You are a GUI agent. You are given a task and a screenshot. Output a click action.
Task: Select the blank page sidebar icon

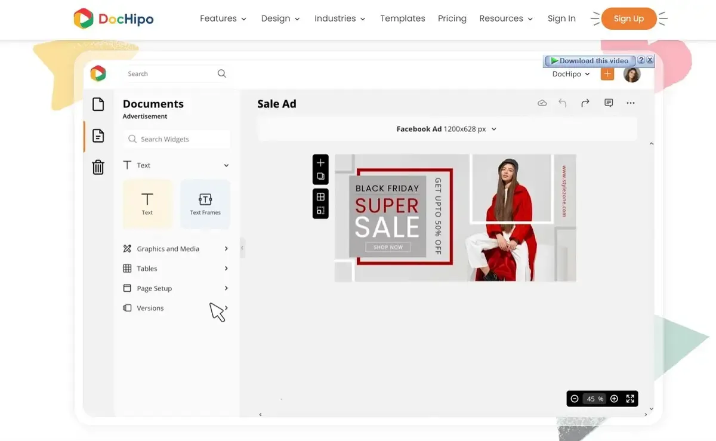pos(98,104)
